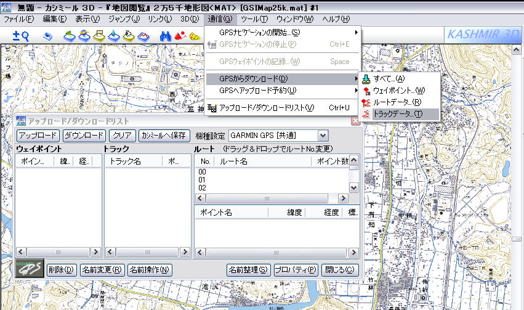Select トラックデータ...(T) download option
Viewport: 524px width, 310px height.
tap(400, 114)
